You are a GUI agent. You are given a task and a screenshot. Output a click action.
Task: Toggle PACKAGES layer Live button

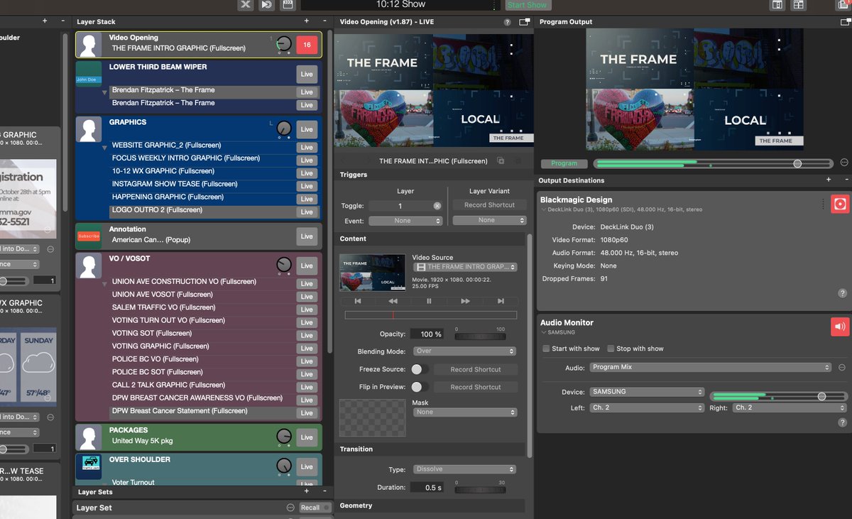click(x=307, y=437)
